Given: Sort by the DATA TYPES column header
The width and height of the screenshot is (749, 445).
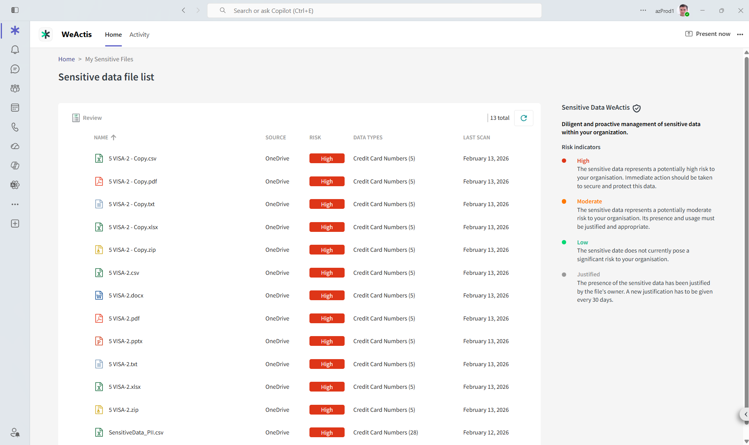Looking at the screenshot, I should tap(368, 137).
